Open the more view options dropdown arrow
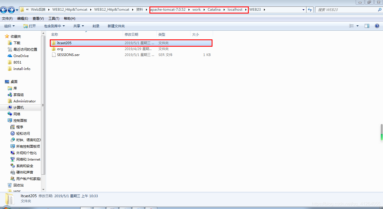Screen dimensions: 383x209 (x=358, y=26)
